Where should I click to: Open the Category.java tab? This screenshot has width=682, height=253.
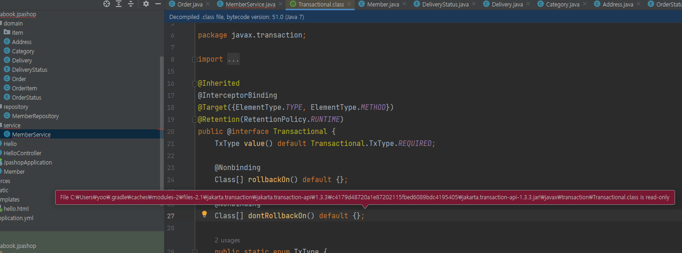tap(562, 4)
